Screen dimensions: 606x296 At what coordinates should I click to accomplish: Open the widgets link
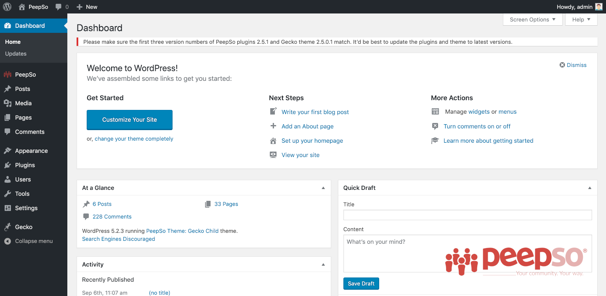pyautogui.click(x=479, y=112)
